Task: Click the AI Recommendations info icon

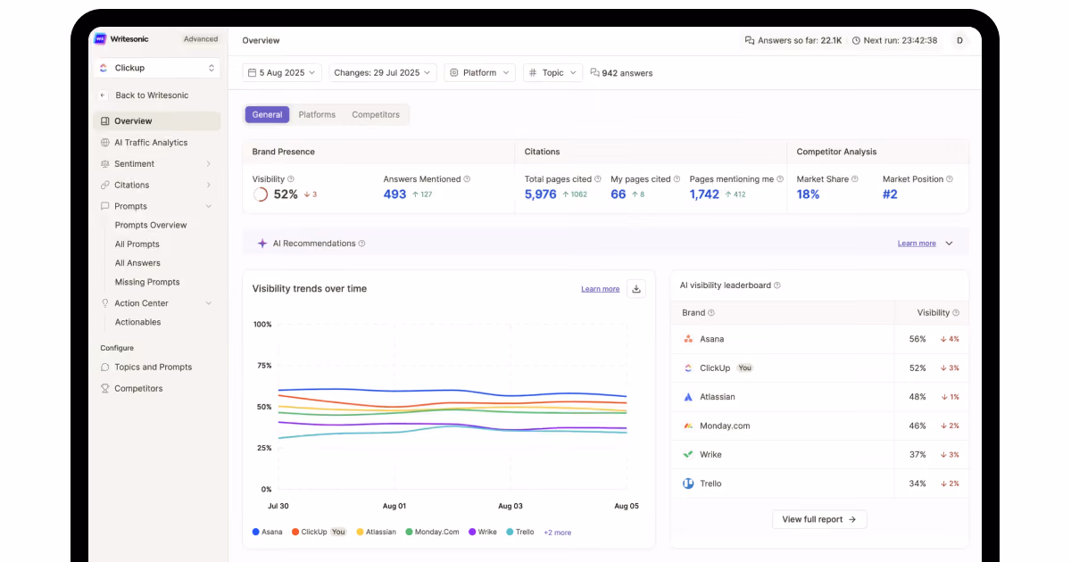Action: [x=361, y=244]
